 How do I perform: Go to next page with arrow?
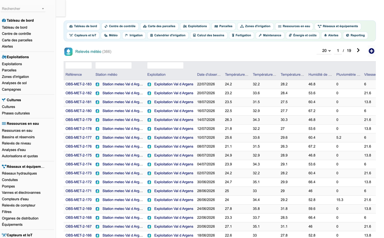358,50
